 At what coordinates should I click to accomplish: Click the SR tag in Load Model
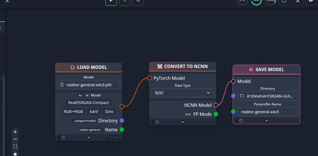click(x=87, y=95)
